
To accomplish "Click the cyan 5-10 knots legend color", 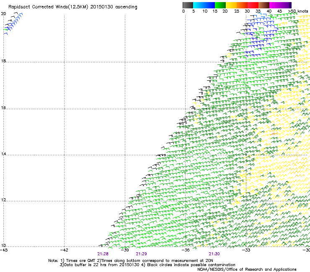I will (x=198, y=5).
